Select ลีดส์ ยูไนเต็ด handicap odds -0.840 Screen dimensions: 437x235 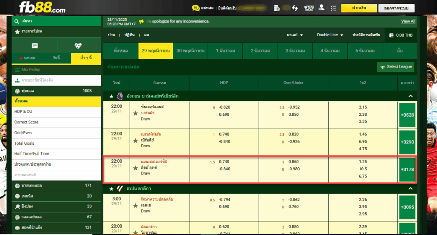pos(224,169)
